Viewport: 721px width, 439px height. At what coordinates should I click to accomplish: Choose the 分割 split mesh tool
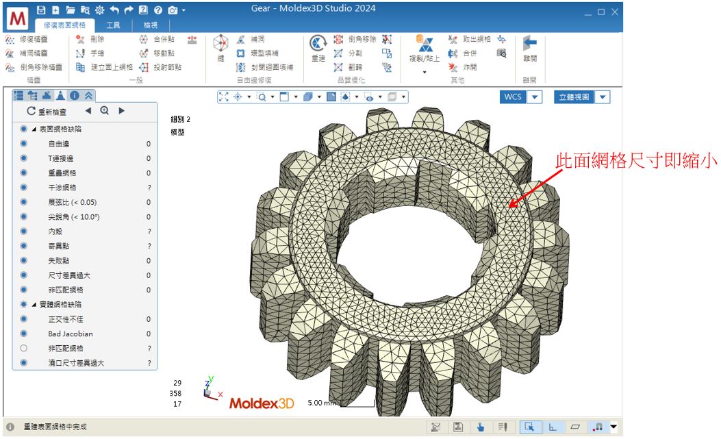pos(348,53)
